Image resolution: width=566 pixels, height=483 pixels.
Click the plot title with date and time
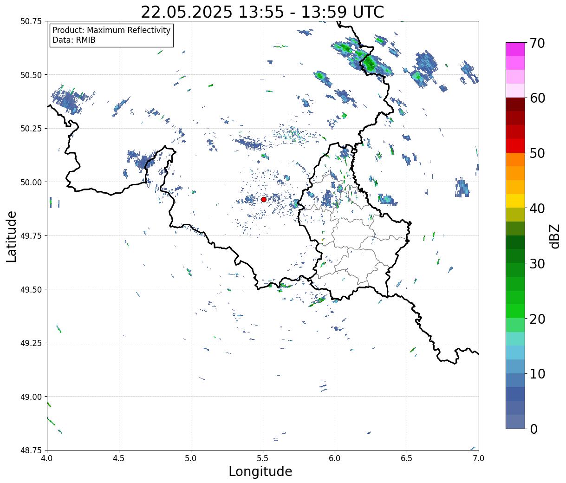[x=262, y=12]
